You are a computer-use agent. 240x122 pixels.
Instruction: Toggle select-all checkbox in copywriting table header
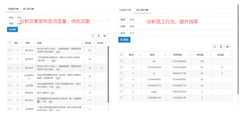[10, 43]
